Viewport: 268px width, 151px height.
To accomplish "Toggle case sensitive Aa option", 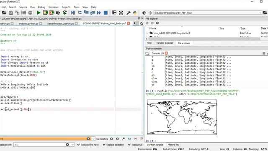I will 129,139.
